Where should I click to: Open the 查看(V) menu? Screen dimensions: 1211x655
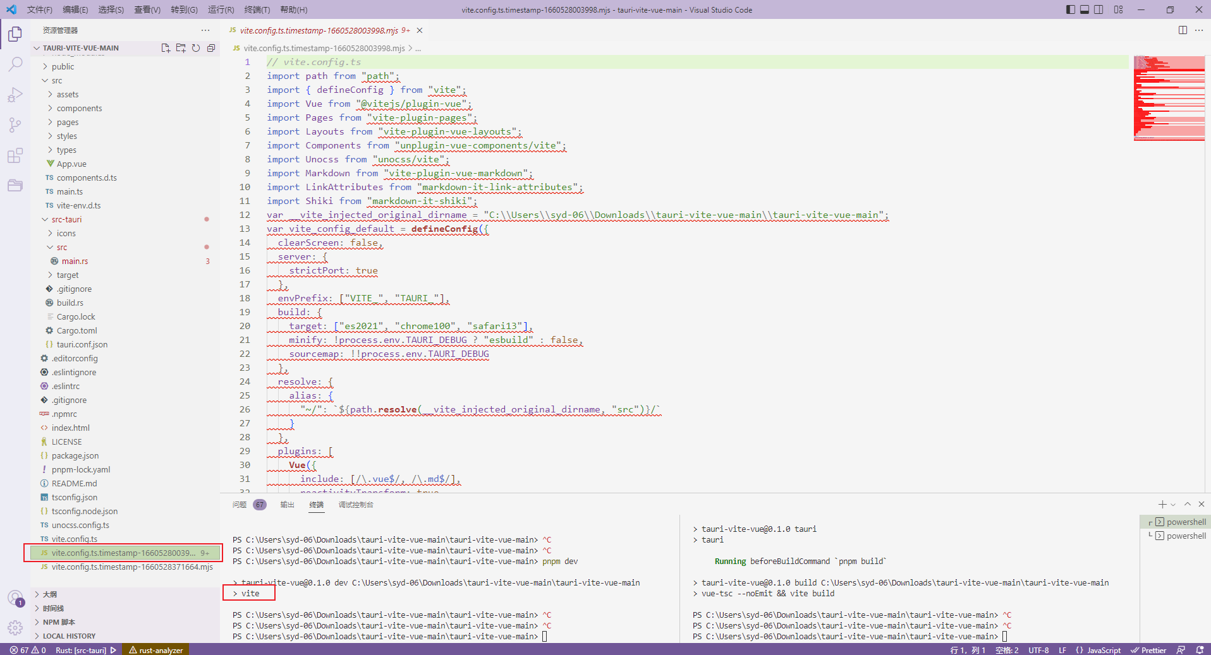click(x=147, y=9)
